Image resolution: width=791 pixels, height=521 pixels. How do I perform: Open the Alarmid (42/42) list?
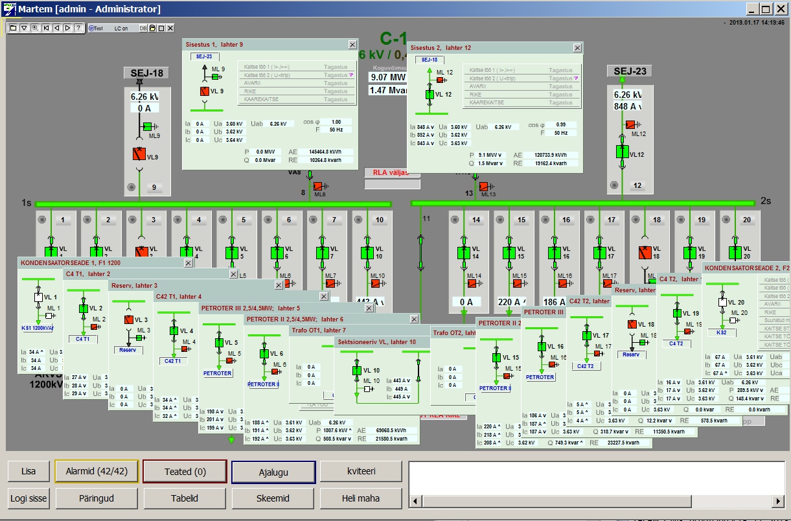pos(97,472)
